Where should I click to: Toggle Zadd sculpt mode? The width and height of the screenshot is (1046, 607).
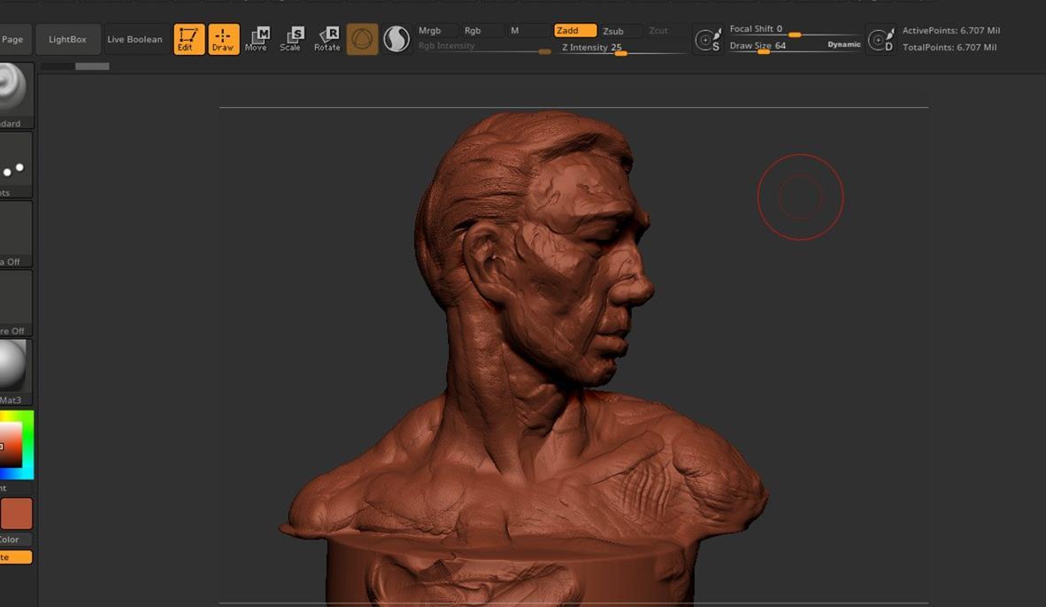coord(574,31)
